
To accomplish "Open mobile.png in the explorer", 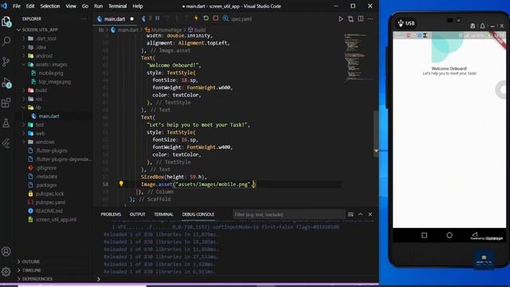I will pyautogui.click(x=51, y=73).
